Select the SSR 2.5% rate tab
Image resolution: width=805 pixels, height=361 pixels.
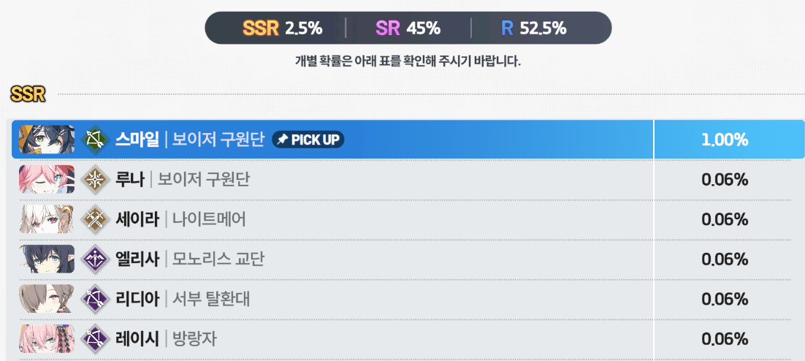(x=283, y=28)
